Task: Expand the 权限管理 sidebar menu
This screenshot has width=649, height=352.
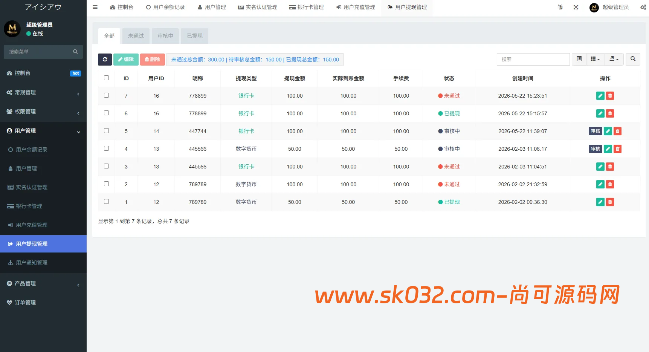Action: 43,112
